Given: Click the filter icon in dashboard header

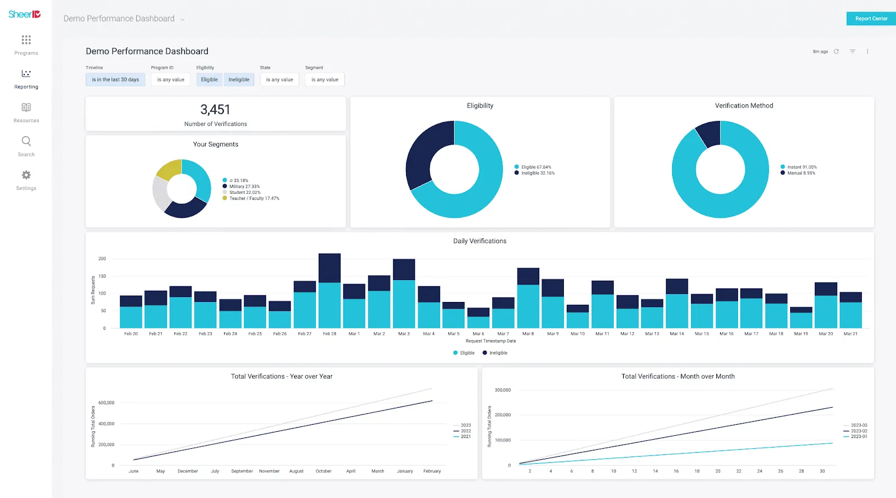Looking at the screenshot, I should [x=852, y=52].
